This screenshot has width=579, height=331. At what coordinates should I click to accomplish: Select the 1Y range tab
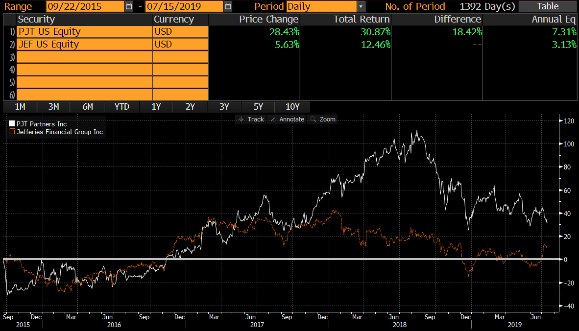(x=156, y=107)
